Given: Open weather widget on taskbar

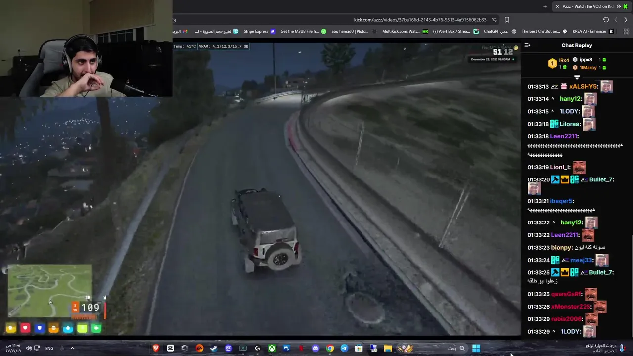Looking at the screenshot, I should click(606, 348).
